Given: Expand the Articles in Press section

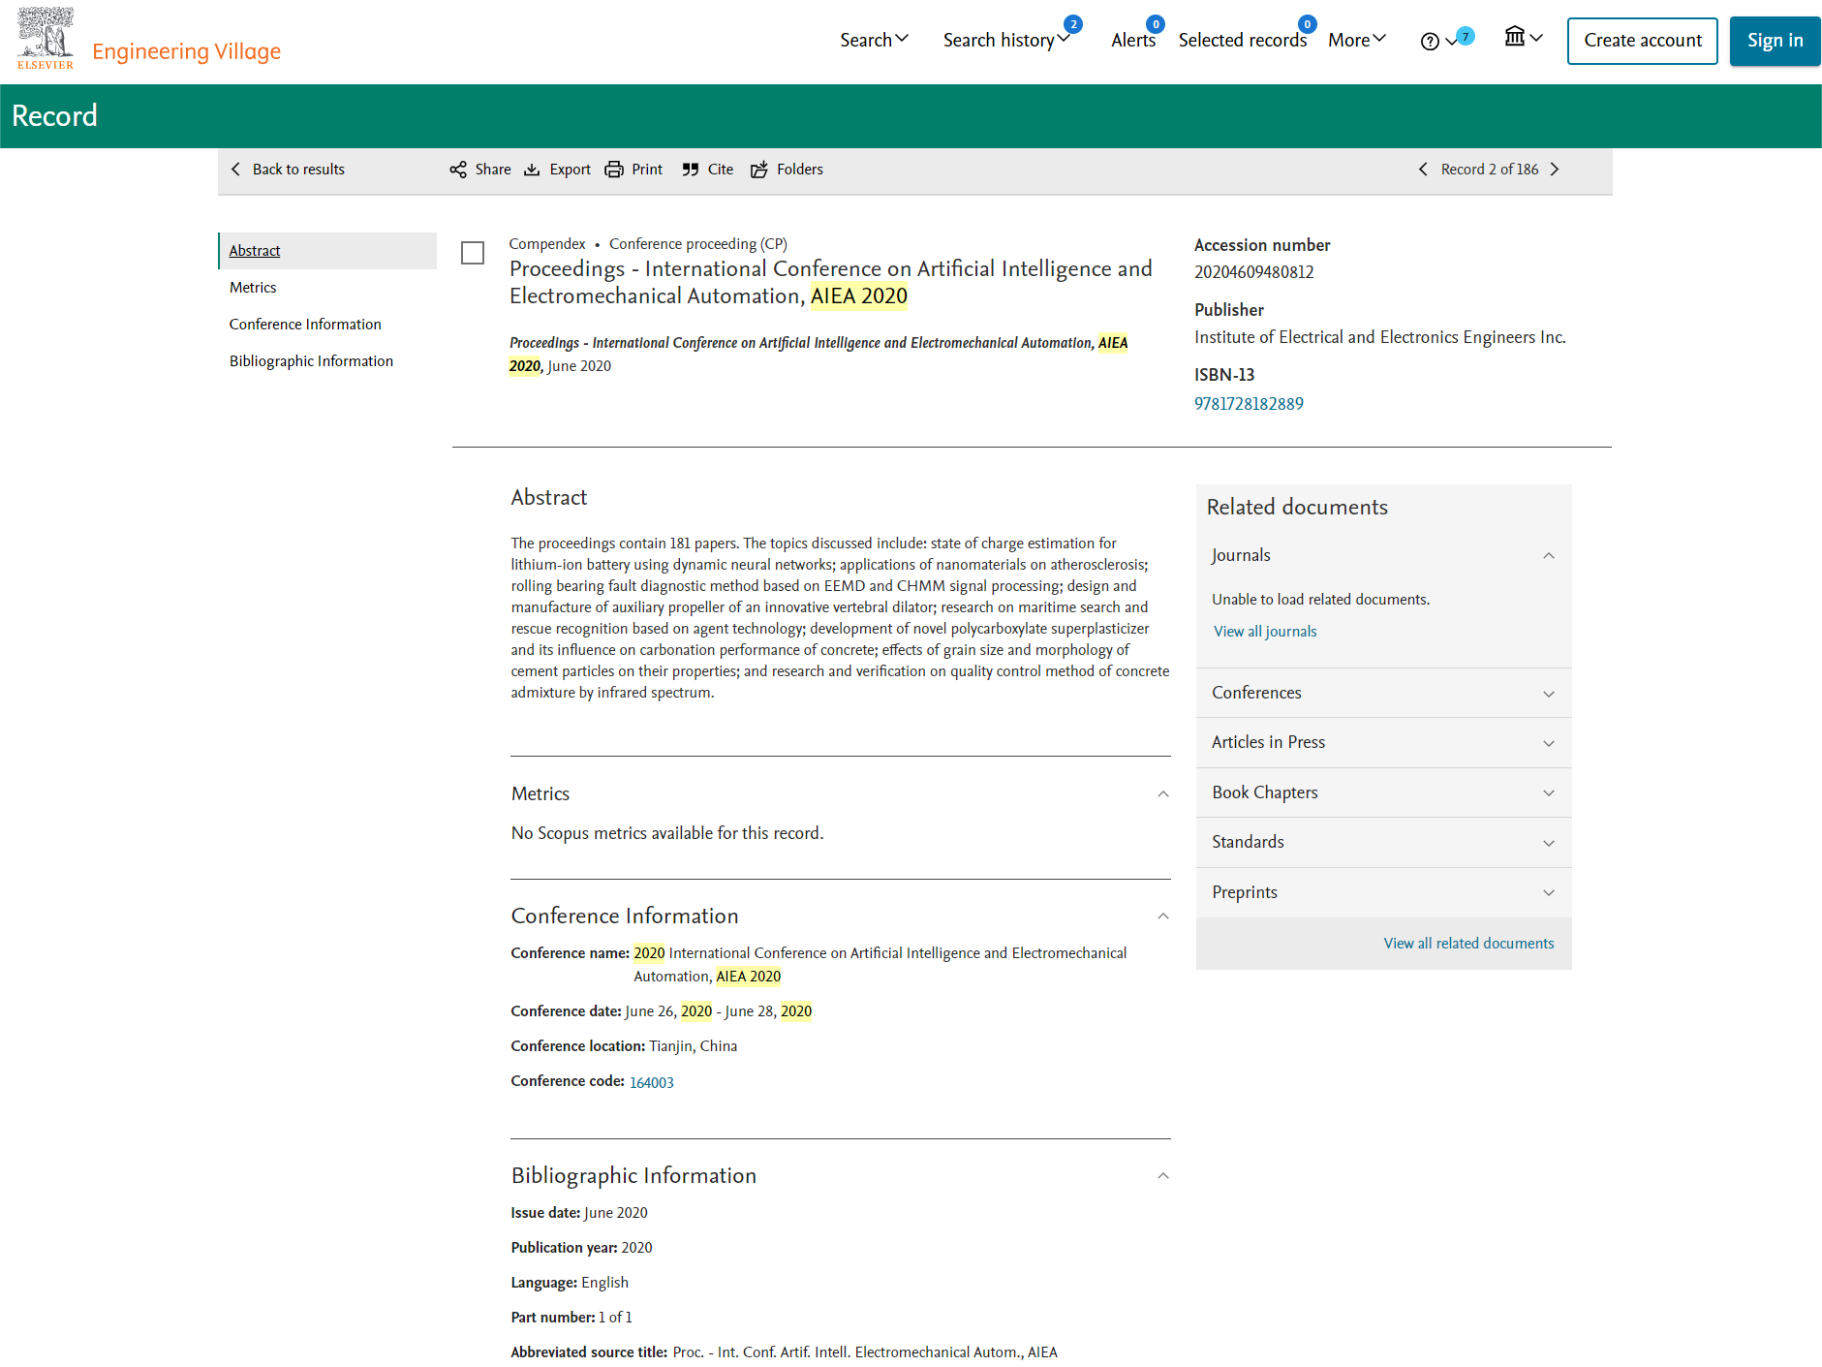Looking at the screenshot, I should pyautogui.click(x=1549, y=743).
